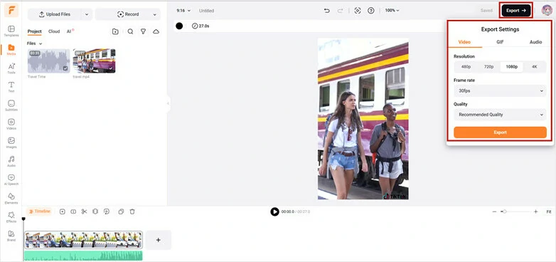The height and width of the screenshot is (262, 556).
Task: Click the speed icon in timeline toolbar
Action: 107,211
